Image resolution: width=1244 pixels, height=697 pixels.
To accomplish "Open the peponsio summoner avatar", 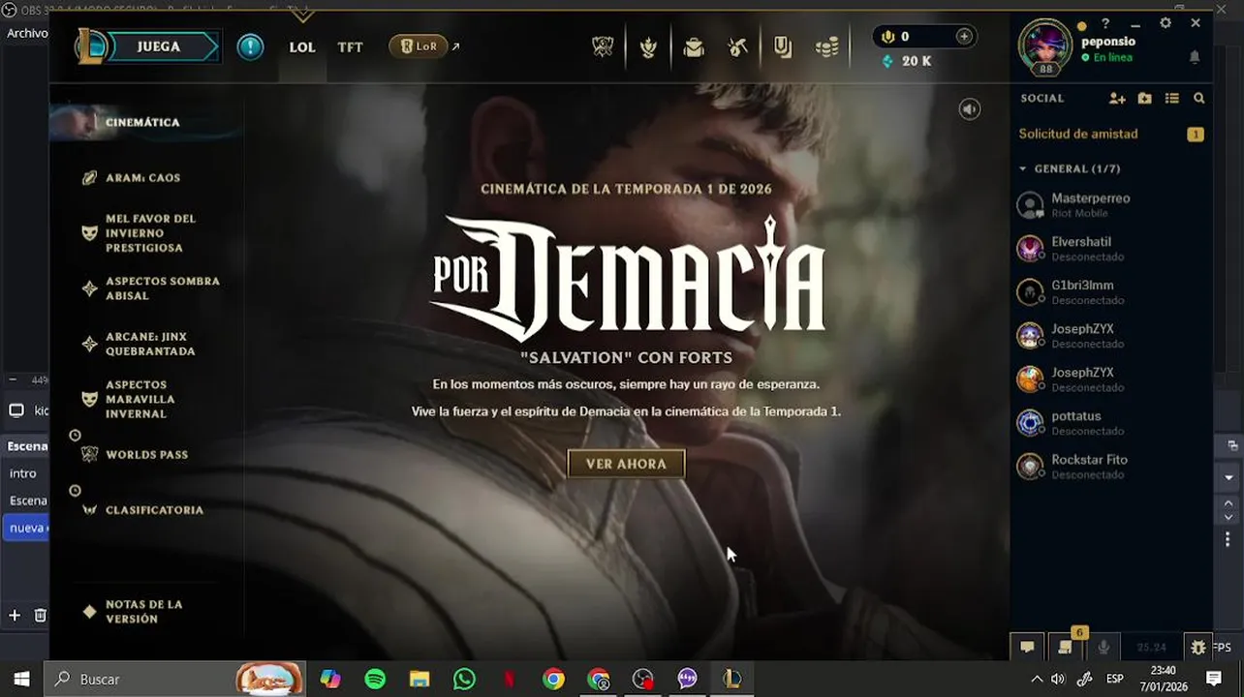I will [x=1045, y=46].
